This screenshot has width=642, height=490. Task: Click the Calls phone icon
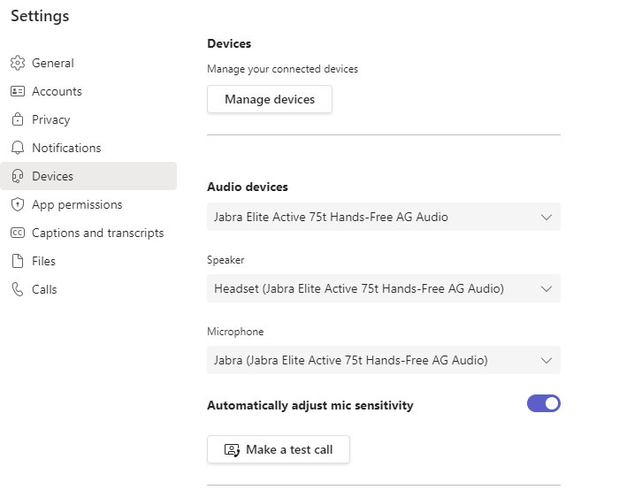pyautogui.click(x=18, y=289)
